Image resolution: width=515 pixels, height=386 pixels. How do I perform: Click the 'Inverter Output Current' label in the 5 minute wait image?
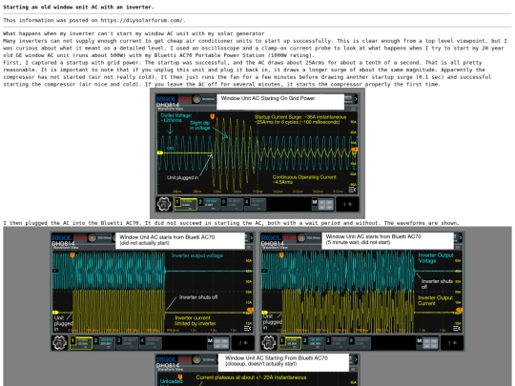(435, 300)
